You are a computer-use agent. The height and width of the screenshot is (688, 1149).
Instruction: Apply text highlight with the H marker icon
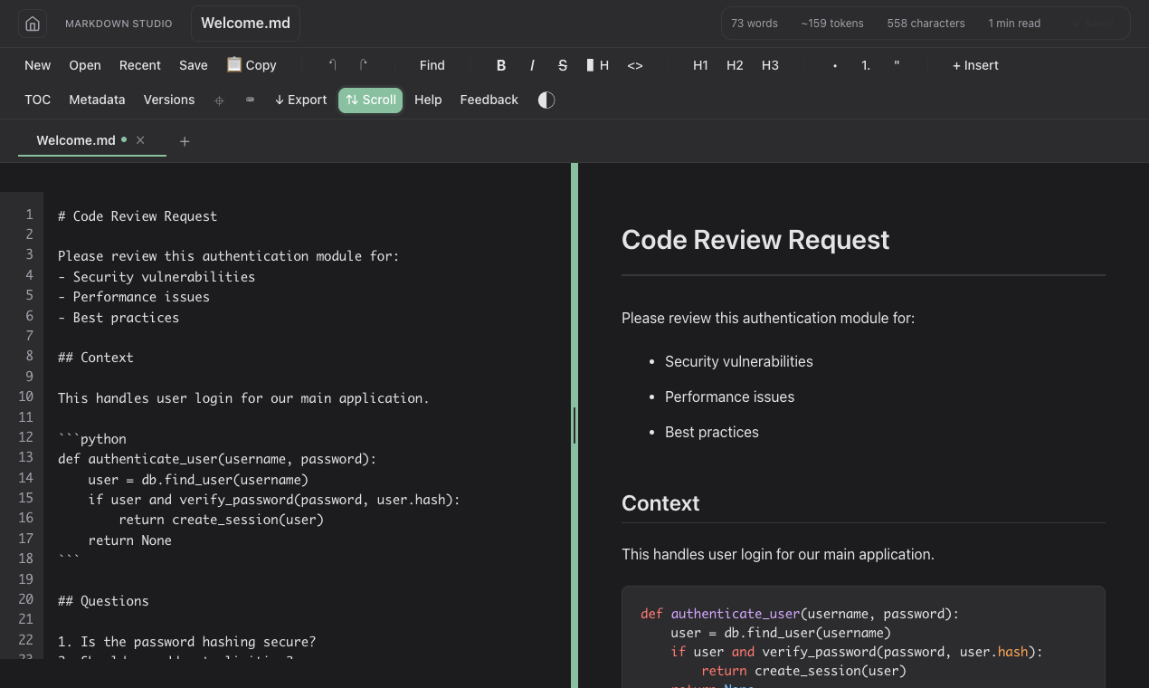pos(597,65)
